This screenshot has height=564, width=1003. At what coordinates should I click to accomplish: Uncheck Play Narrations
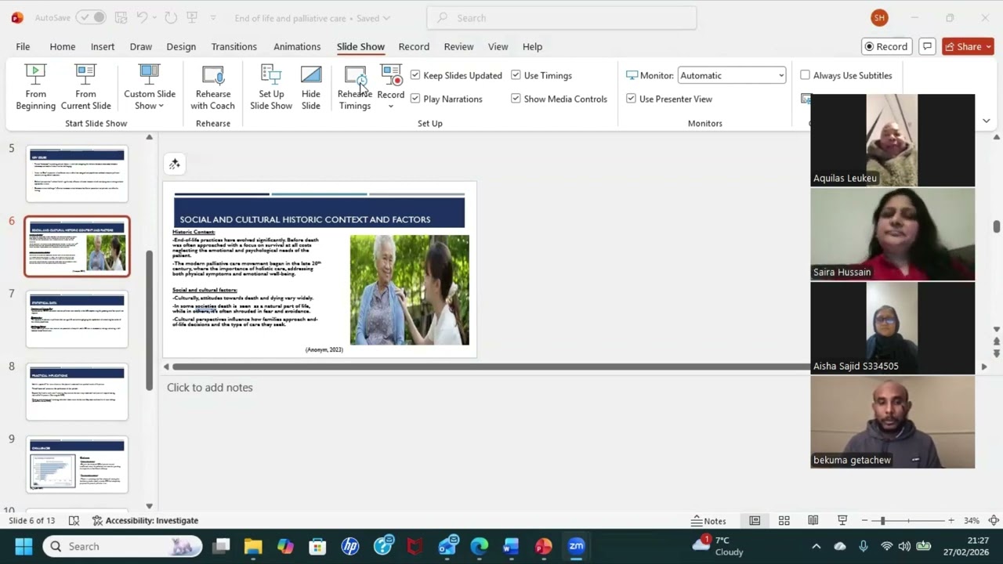[415, 99]
